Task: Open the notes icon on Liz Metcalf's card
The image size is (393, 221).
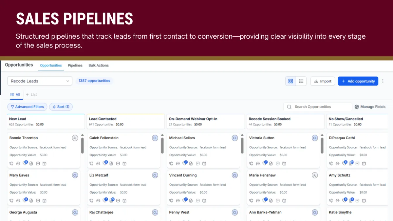Action: pyautogui.click(x=111, y=200)
